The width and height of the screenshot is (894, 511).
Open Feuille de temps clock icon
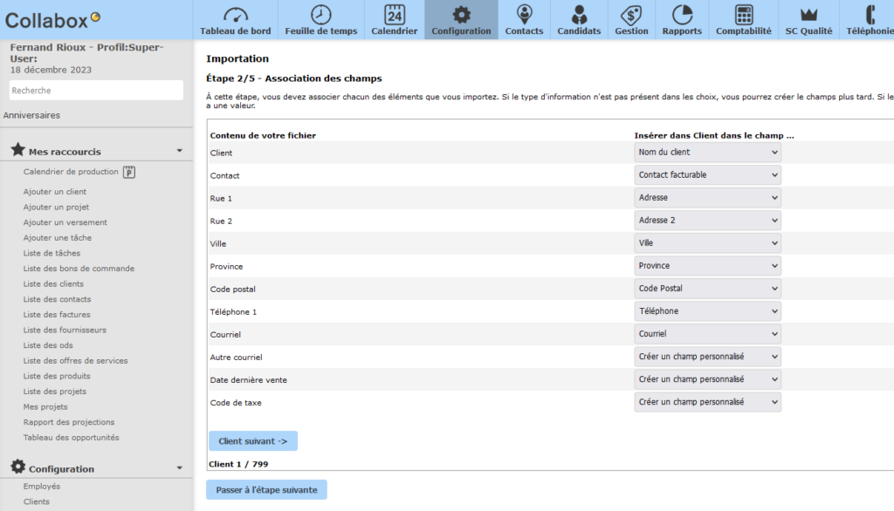(x=321, y=15)
